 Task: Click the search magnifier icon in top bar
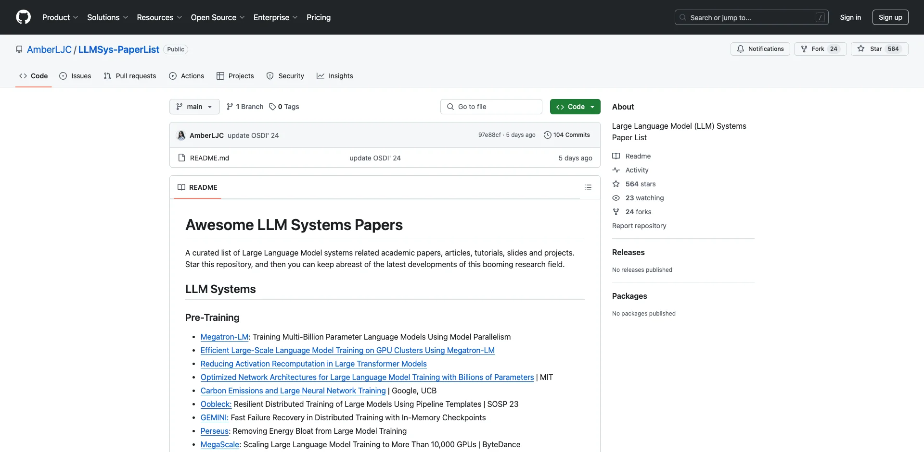[683, 17]
